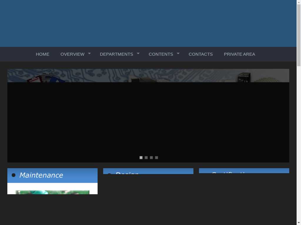Click the Maintenance panel heading
301x225 pixels.
(41, 175)
